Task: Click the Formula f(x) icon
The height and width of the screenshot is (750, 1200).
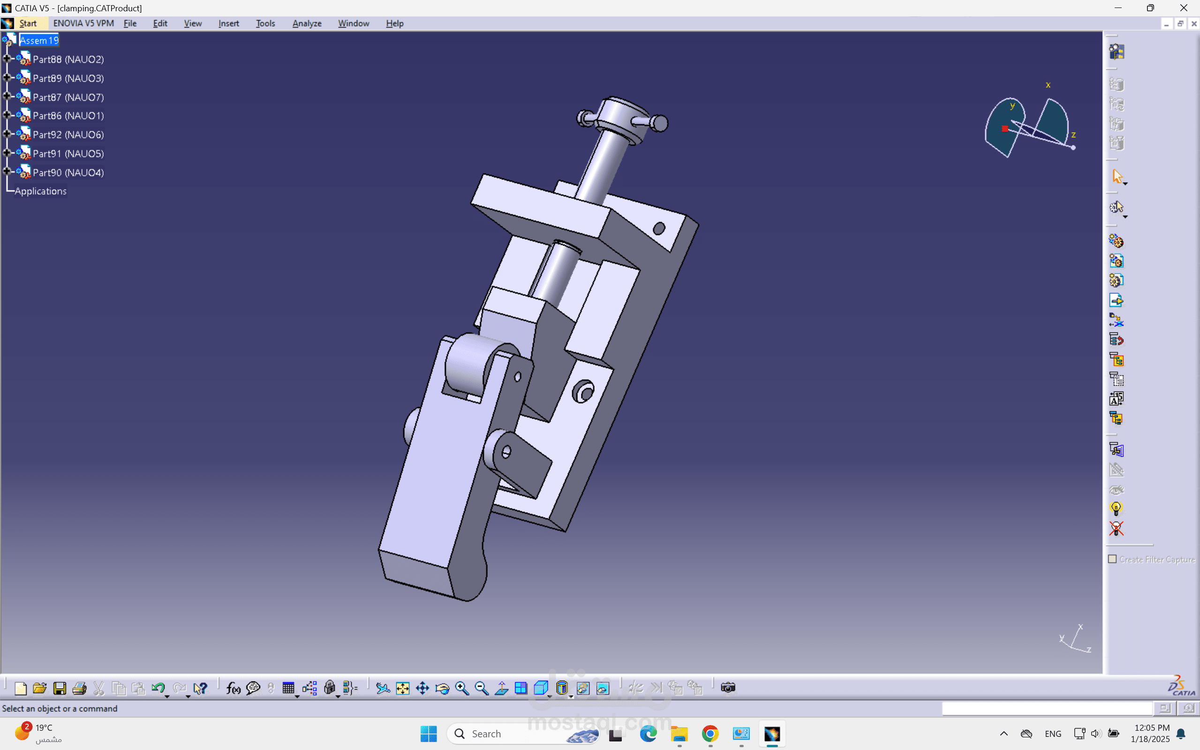Action: coord(233,688)
